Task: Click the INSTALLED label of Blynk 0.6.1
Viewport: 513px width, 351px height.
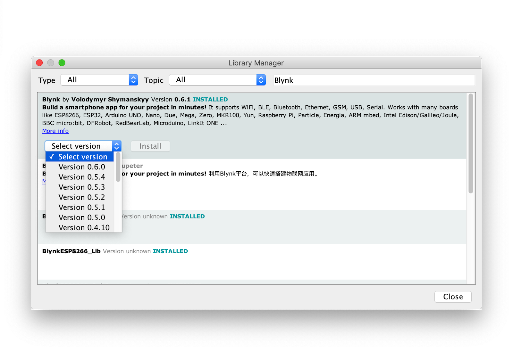Action: (x=210, y=99)
